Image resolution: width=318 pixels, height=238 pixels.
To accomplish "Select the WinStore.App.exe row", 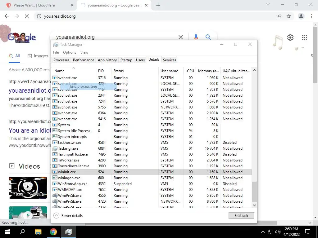I will pyautogui.click(x=152, y=184).
